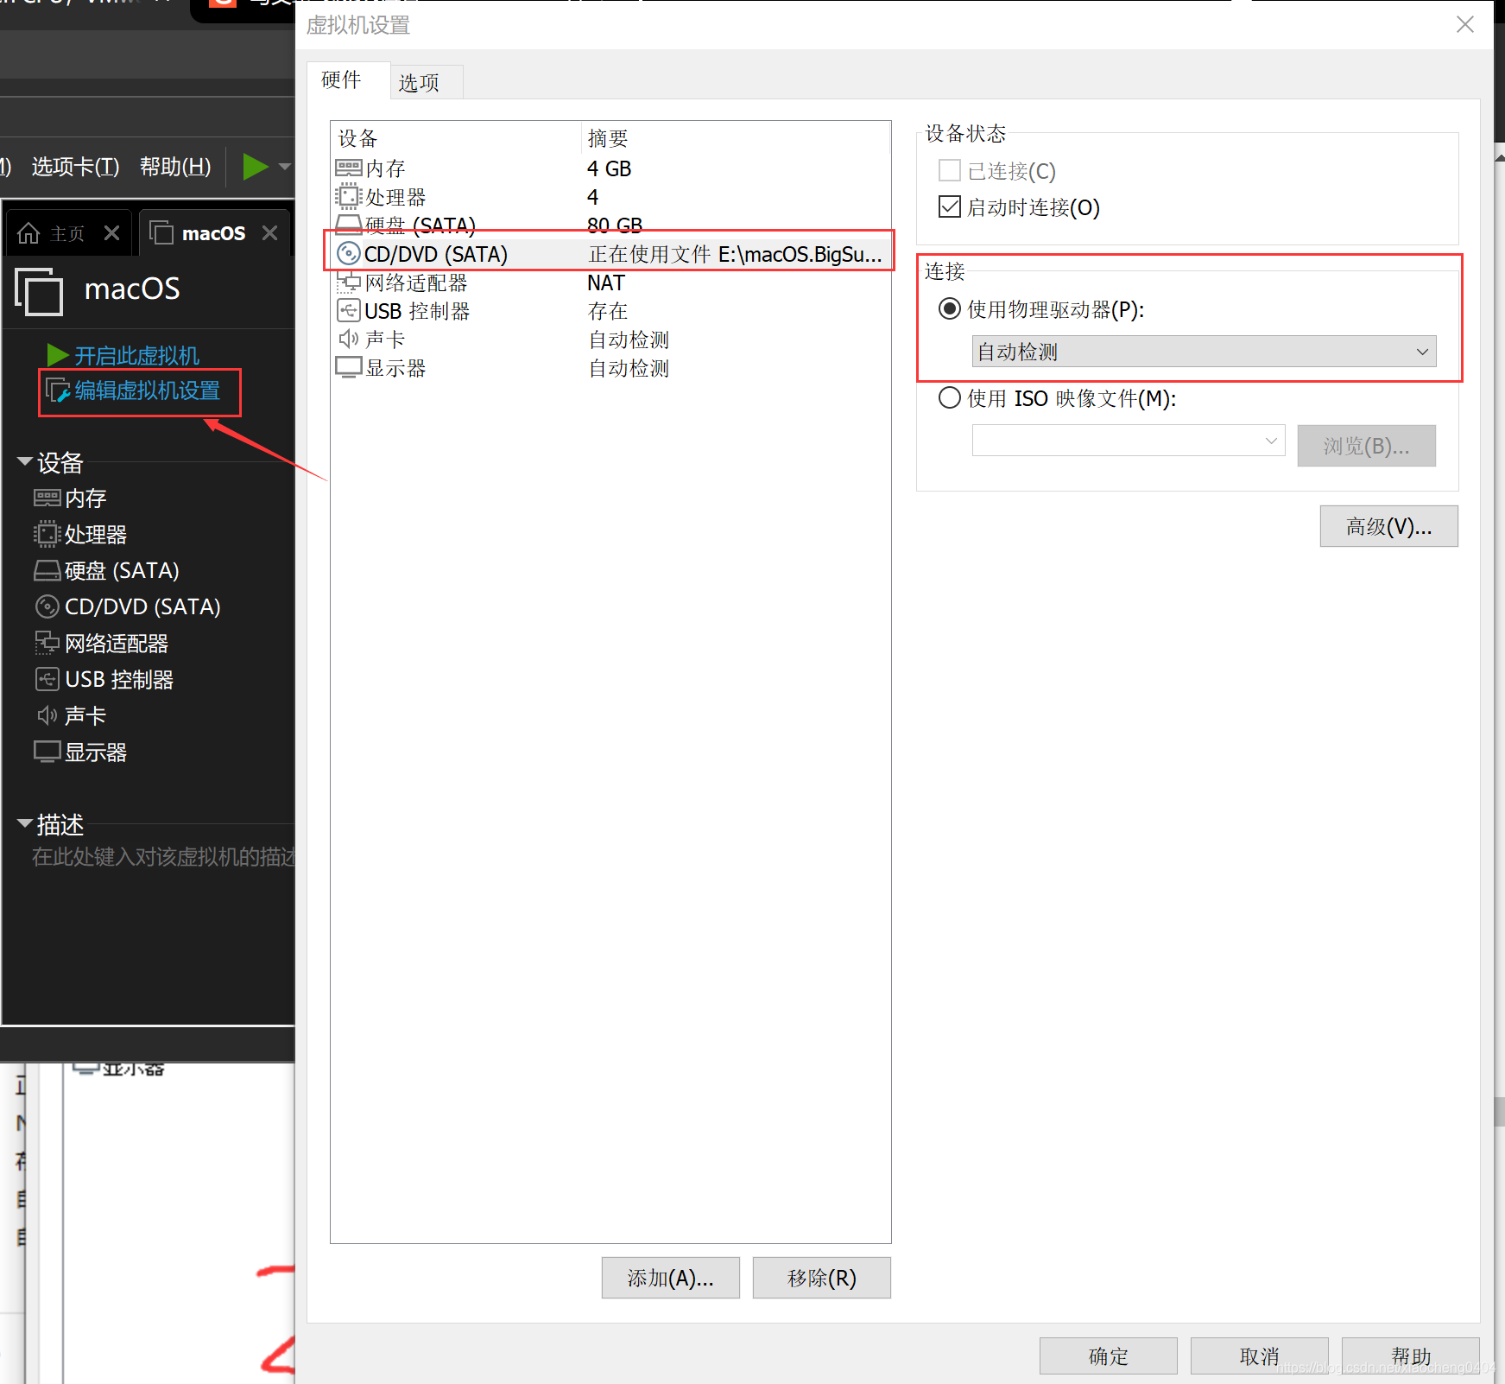
Task: Click the sound card icon in the dark sidebar
Action: [47, 716]
